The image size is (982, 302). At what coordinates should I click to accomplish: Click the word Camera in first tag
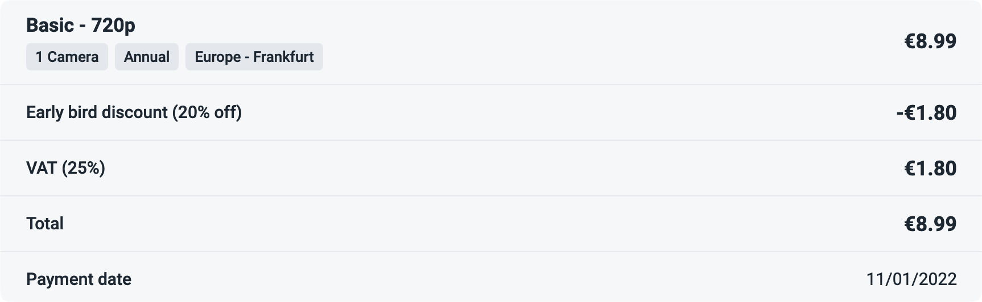pyautogui.click(x=73, y=57)
